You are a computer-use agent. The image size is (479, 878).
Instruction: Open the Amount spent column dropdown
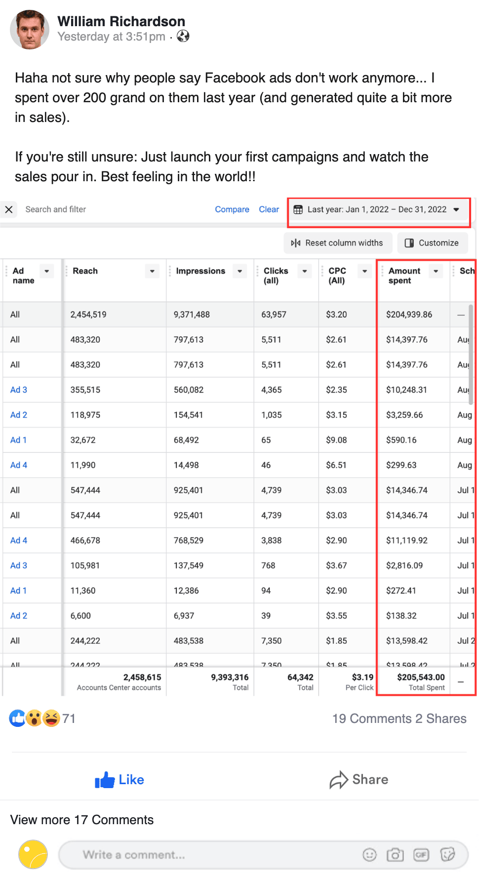coord(436,271)
